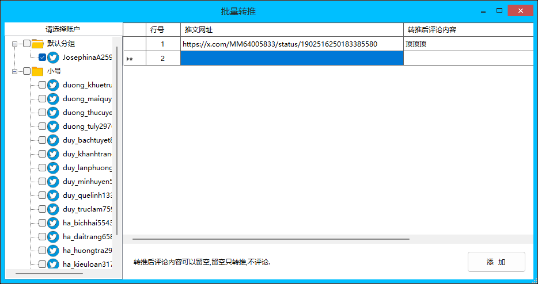Select the duy_lanphuong account name
Image resolution: width=538 pixels, height=284 pixels.
click(x=88, y=168)
